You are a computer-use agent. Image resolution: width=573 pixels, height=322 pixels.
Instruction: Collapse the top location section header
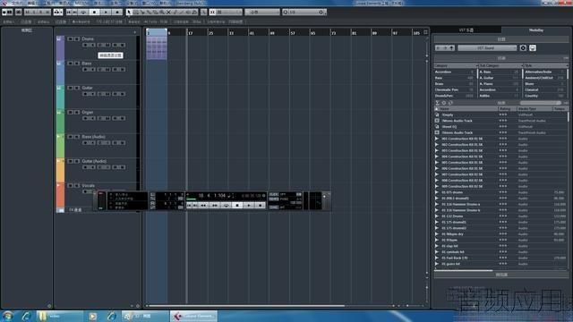pyautogui.click(x=501, y=39)
